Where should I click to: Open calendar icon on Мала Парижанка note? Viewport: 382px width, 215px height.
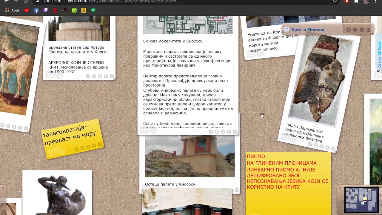click(316, 145)
